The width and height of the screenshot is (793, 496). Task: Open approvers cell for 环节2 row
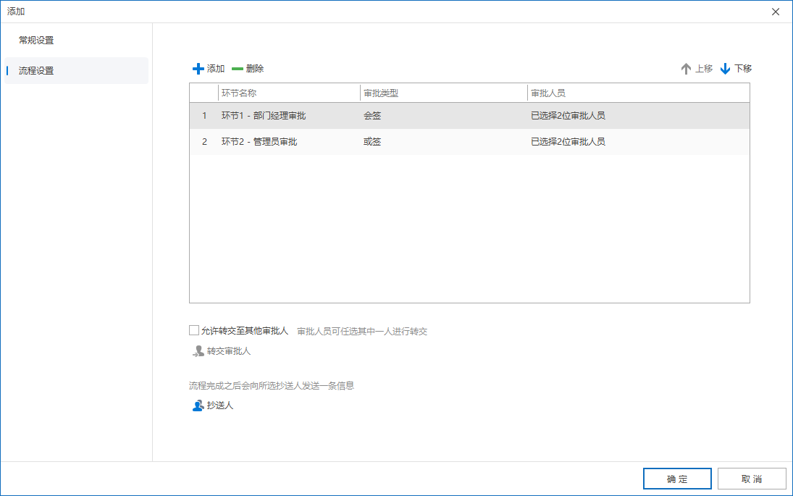(568, 142)
